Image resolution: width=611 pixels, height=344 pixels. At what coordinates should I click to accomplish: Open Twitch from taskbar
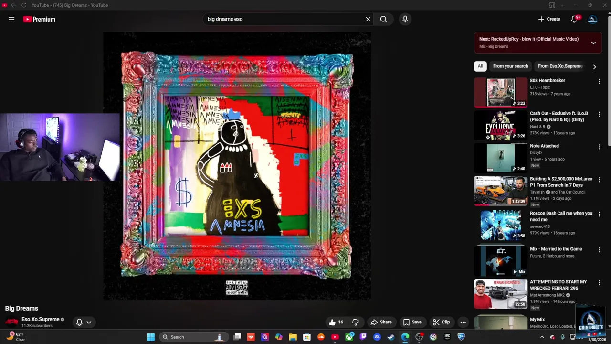363,337
